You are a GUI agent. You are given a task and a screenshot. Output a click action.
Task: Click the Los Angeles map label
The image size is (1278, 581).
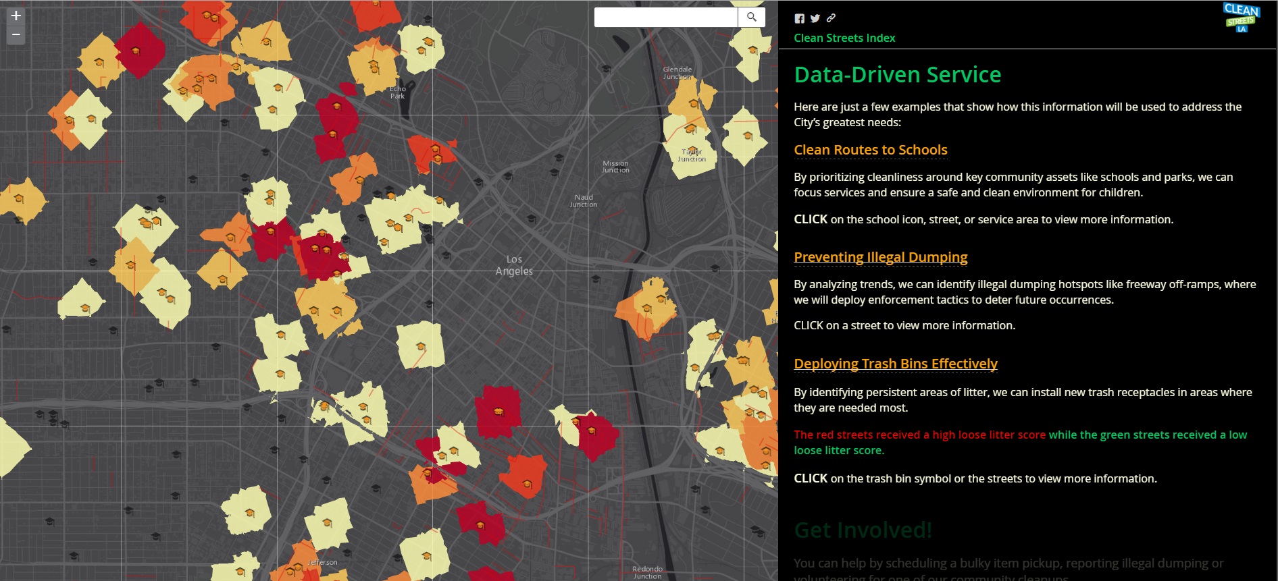(514, 265)
